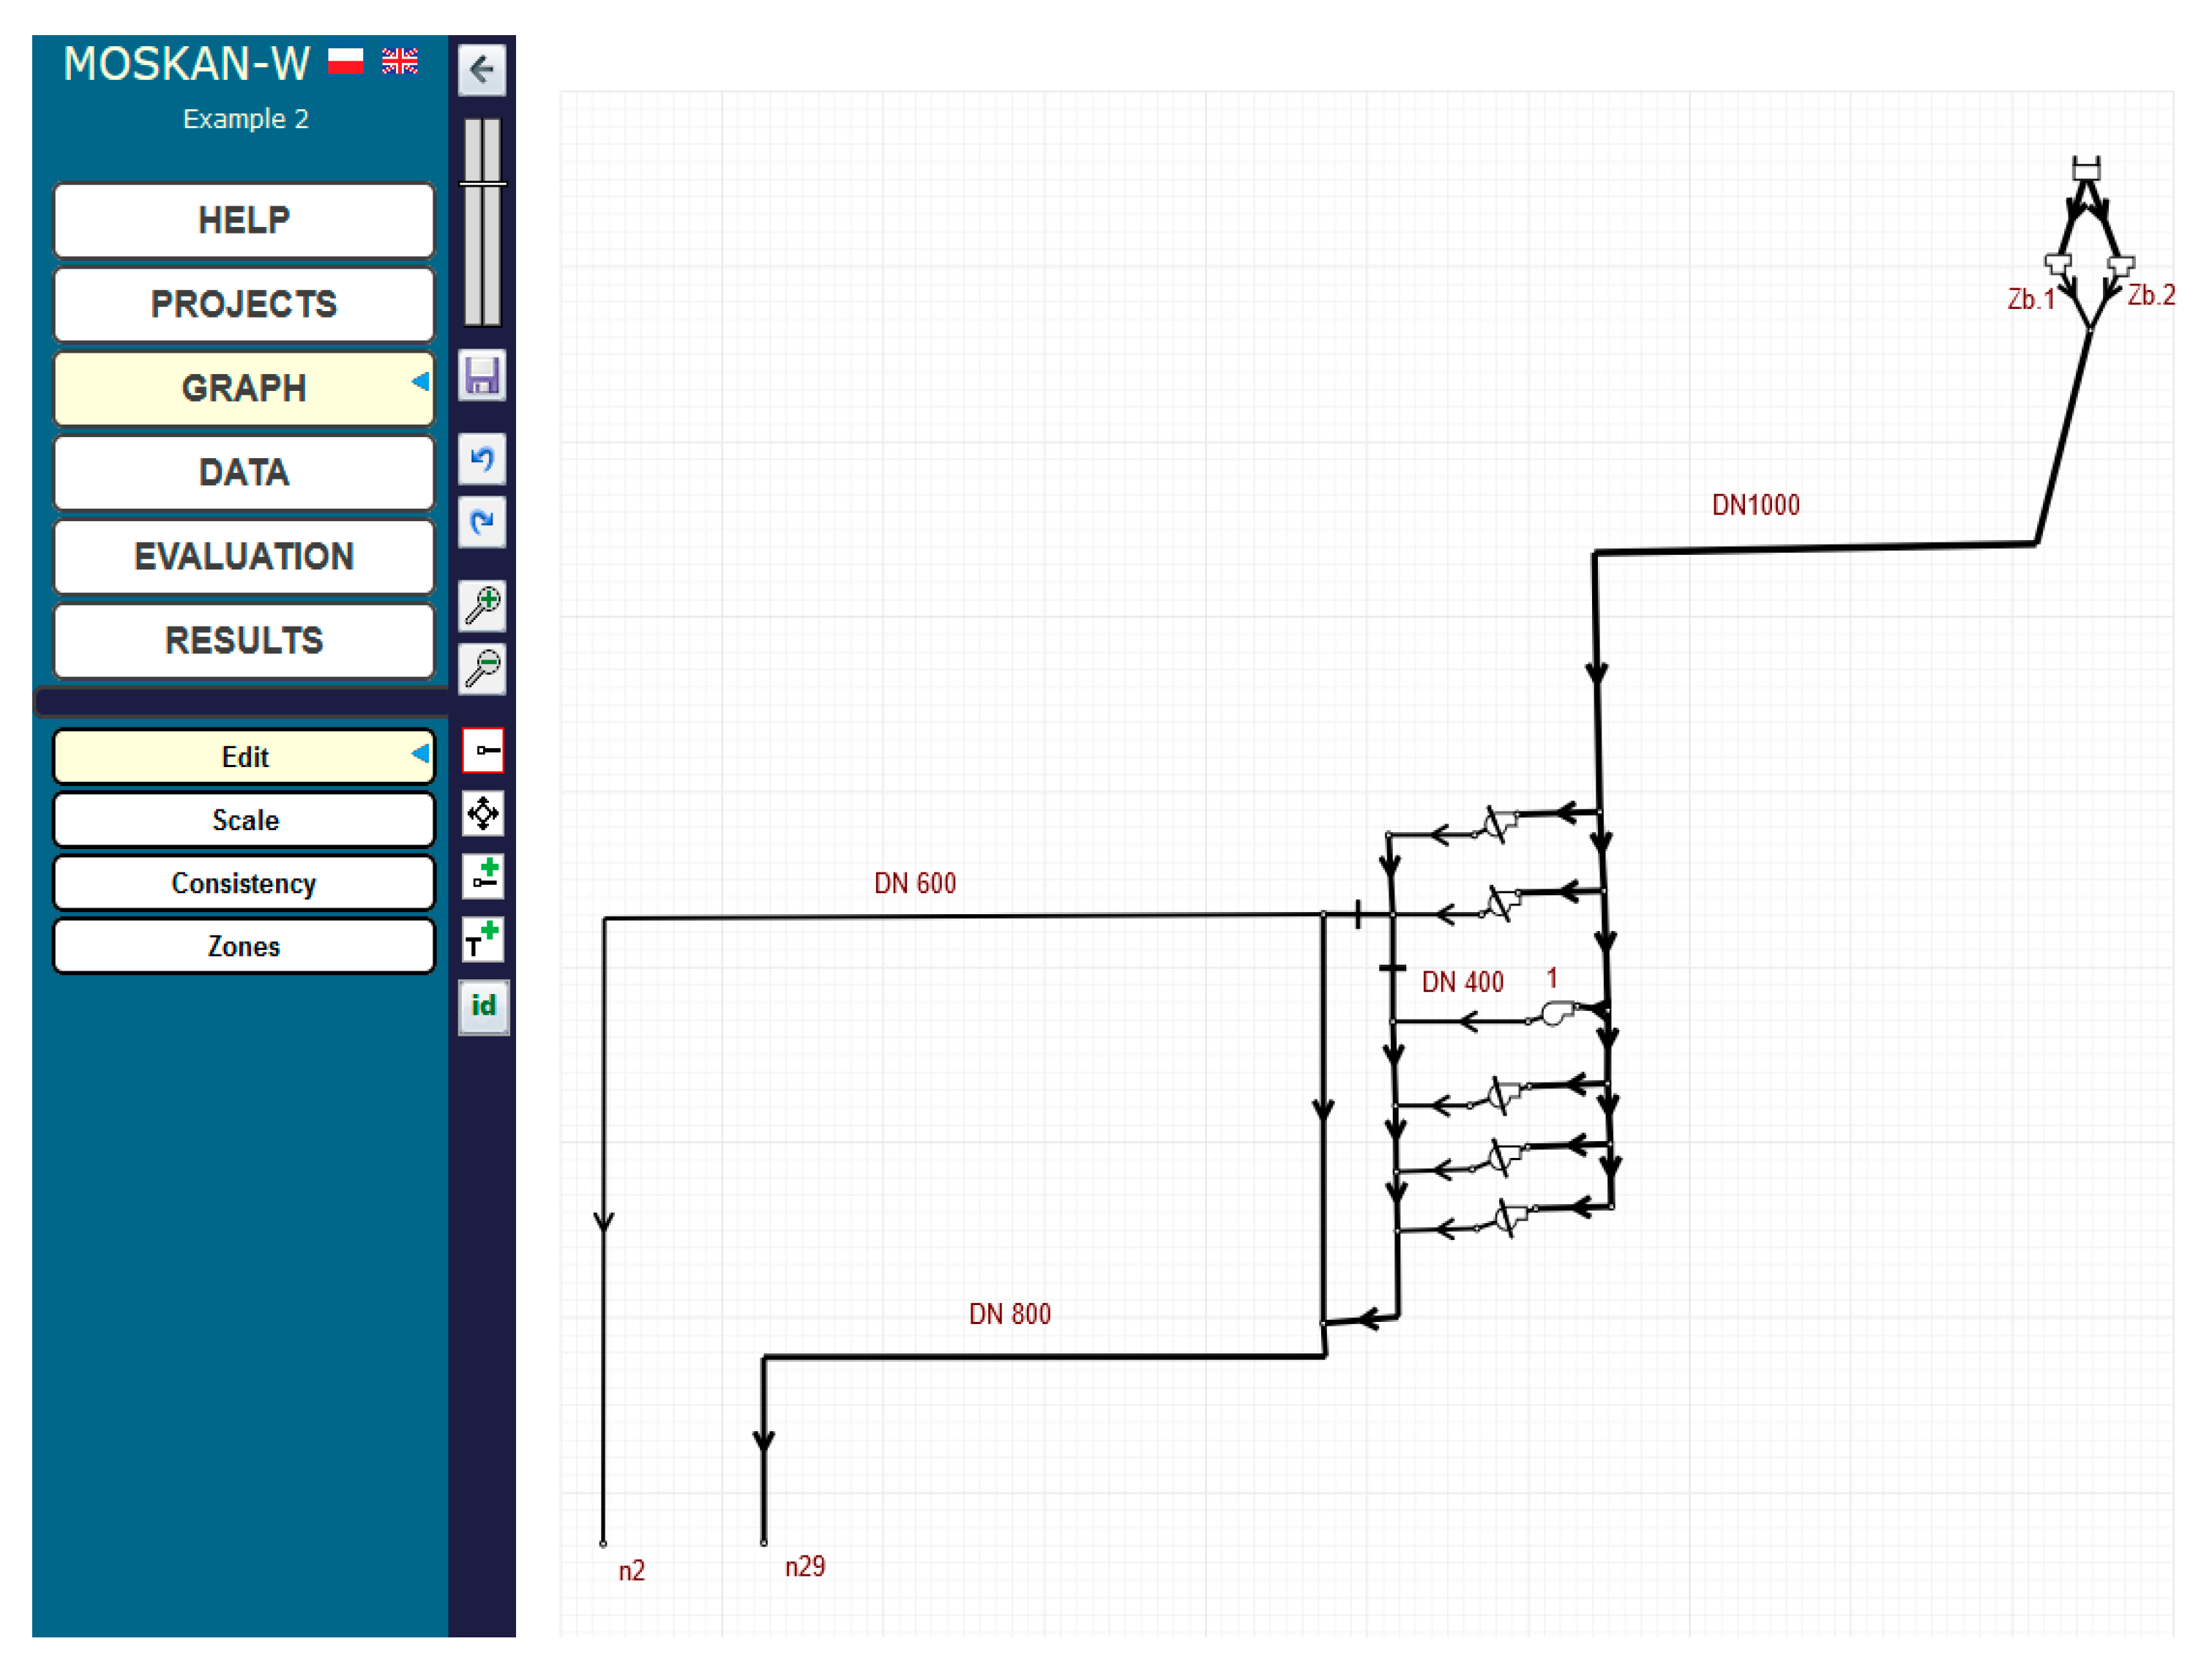Click the vertical zoom slider handle
This screenshot has width=2212, height=1663.
482,184
